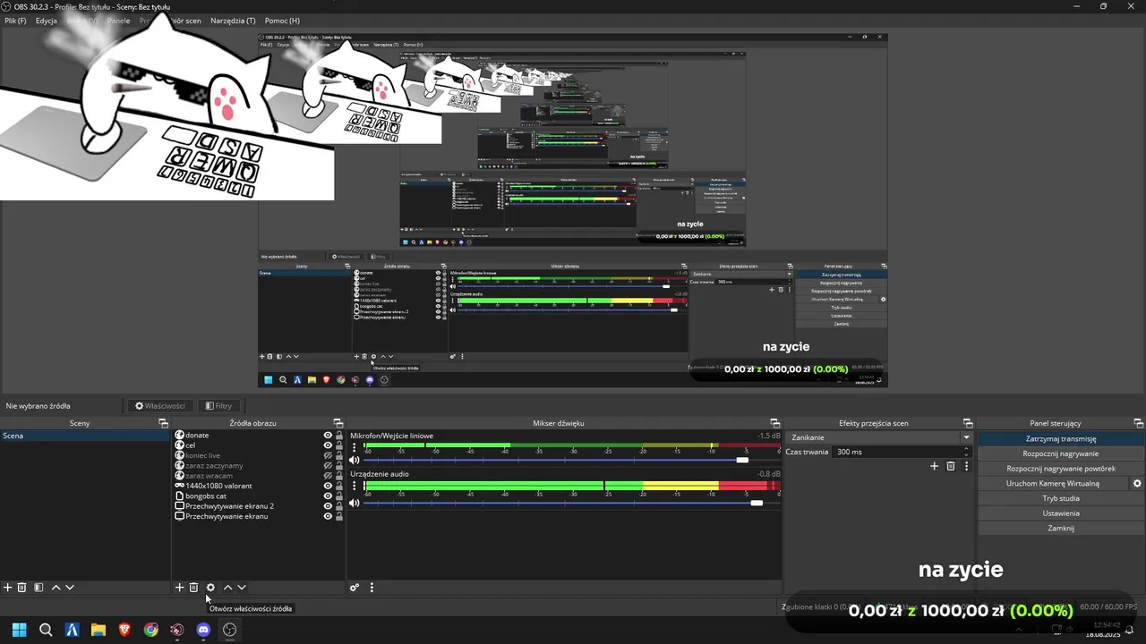This screenshot has width=1146, height=644.
Task: Move source down in Źródła obrazu toolbar
Action: (x=242, y=588)
